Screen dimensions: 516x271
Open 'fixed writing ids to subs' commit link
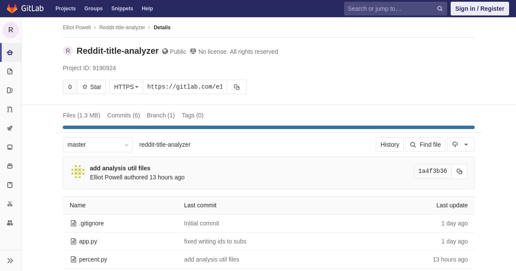click(215, 241)
